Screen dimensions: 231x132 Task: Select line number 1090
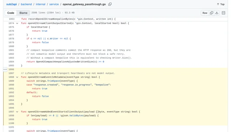pos(11,85)
